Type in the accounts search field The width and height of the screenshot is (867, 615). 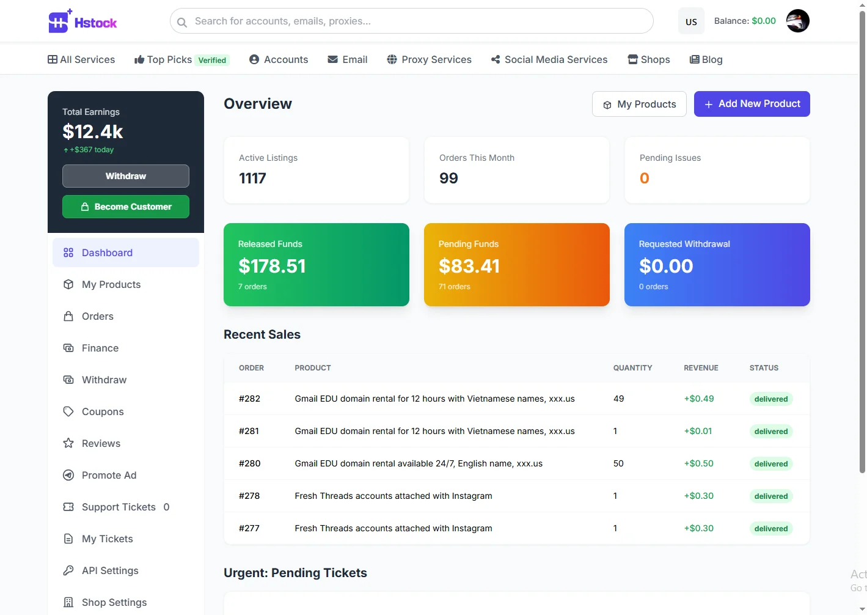click(415, 21)
